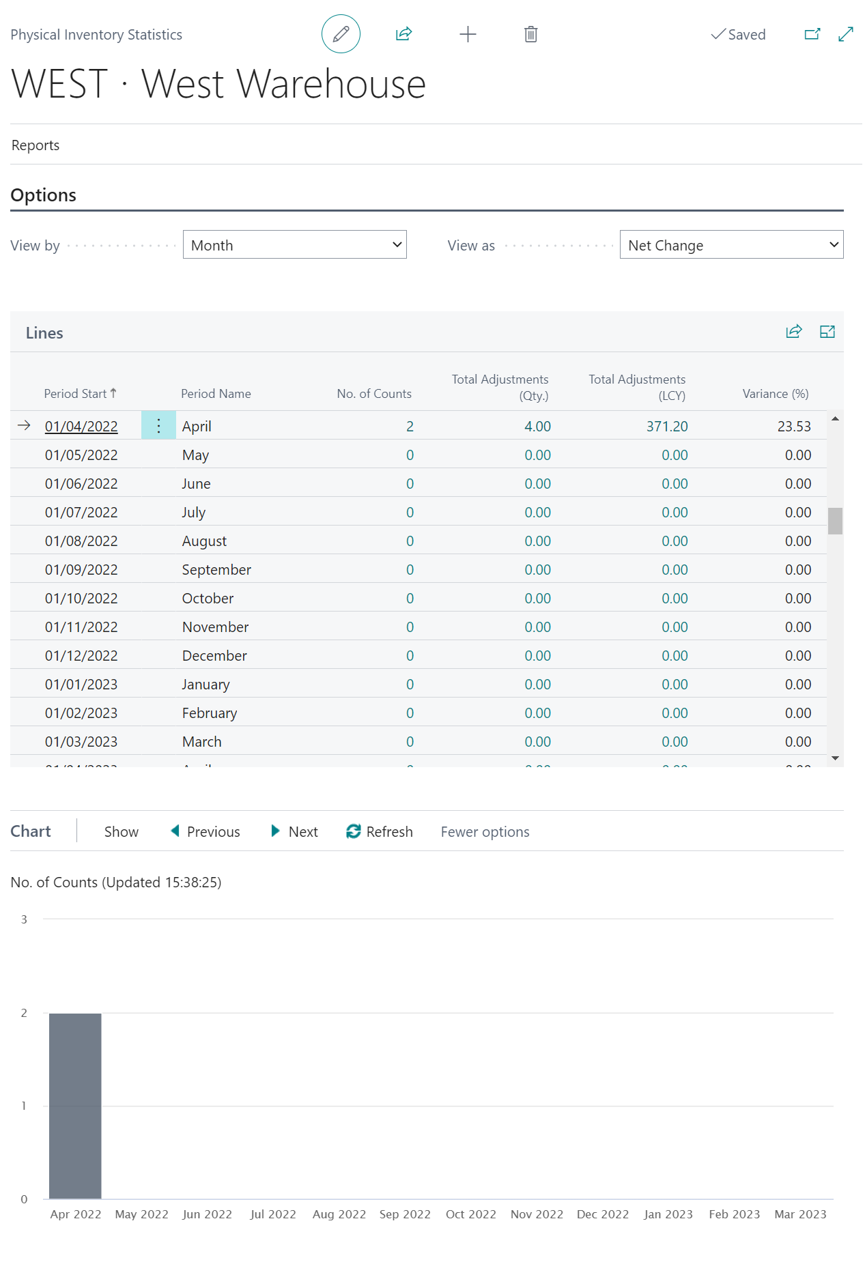Click the trash delete icon
The image size is (865, 1262).
click(x=530, y=34)
